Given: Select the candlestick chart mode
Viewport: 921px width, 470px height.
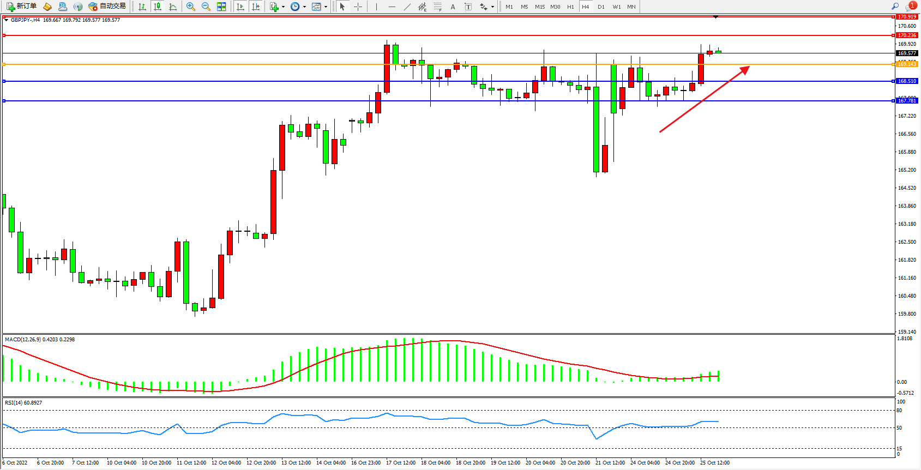Looking at the screenshot, I should click(158, 7).
